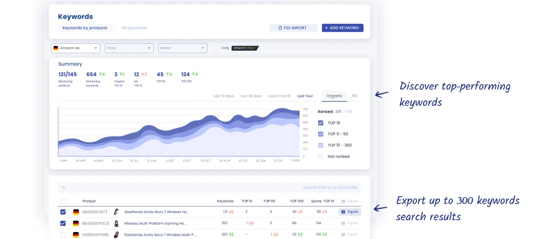Click the greyed Export icon in the table header

point(343,201)
